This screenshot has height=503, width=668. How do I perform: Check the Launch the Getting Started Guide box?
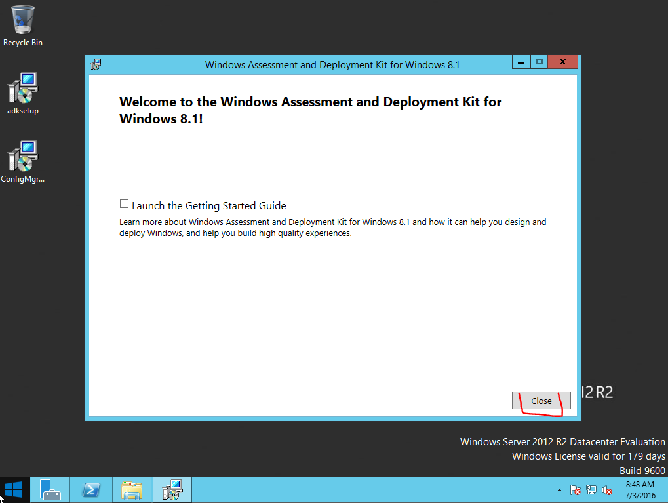click(124, 204)
